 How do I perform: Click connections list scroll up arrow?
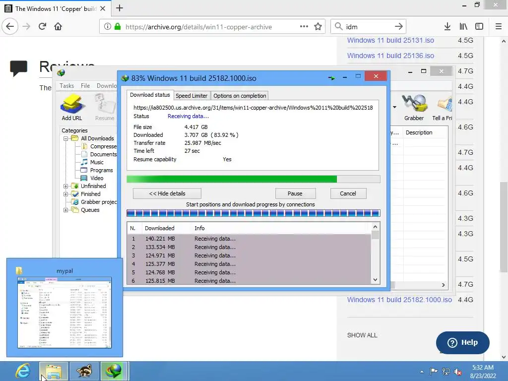[x=375, y=227]
